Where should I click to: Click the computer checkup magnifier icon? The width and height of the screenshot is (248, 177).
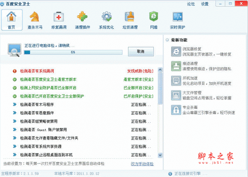(14, 50)
